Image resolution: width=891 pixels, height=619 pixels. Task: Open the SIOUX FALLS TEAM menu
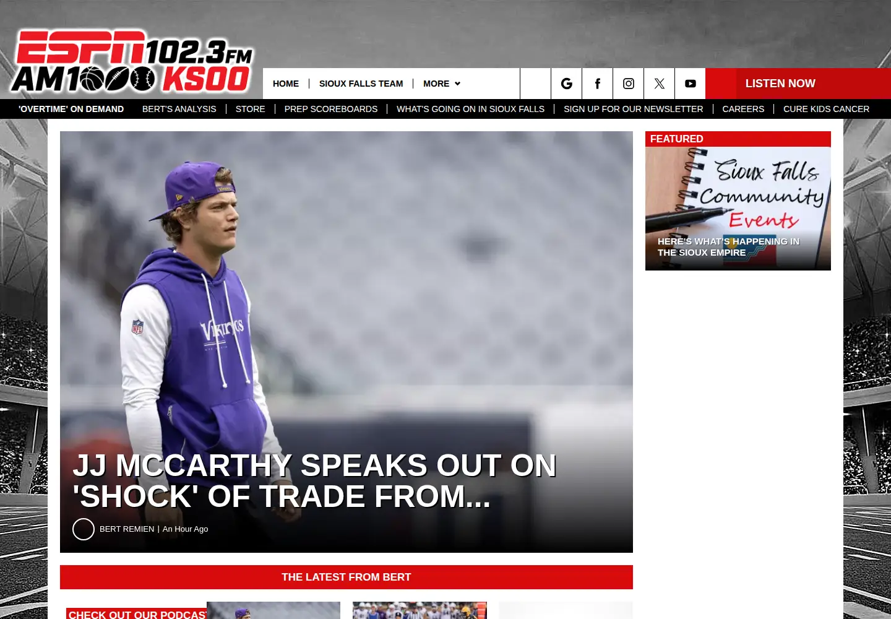coord(361,84)
